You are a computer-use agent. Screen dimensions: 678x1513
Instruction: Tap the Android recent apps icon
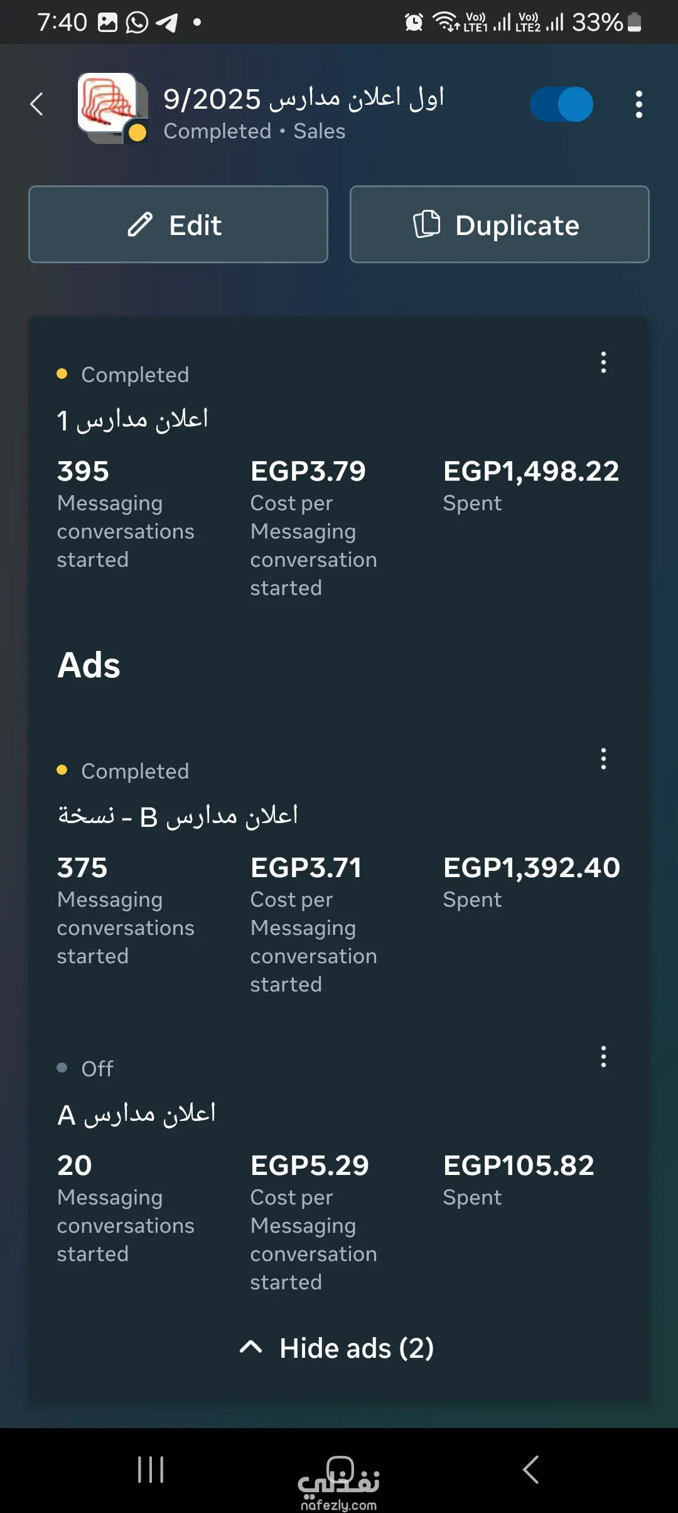pos(151,1470)
